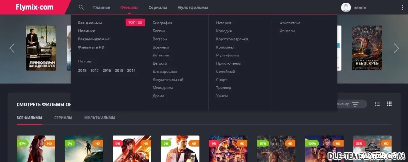Open the Небоскреб movie poster

click(x=367, y=48)
